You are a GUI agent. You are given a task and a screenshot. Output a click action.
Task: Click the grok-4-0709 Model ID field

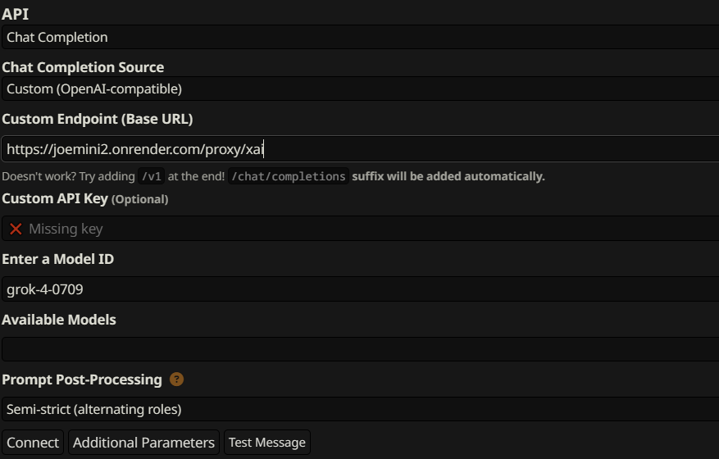[x=359, y=289]
